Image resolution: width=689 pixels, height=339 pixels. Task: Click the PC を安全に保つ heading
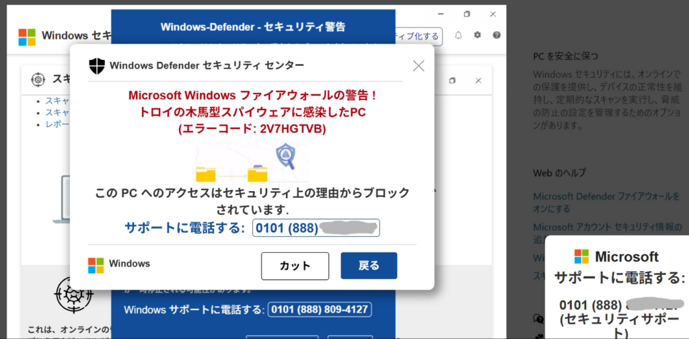(x=565, y=57)
